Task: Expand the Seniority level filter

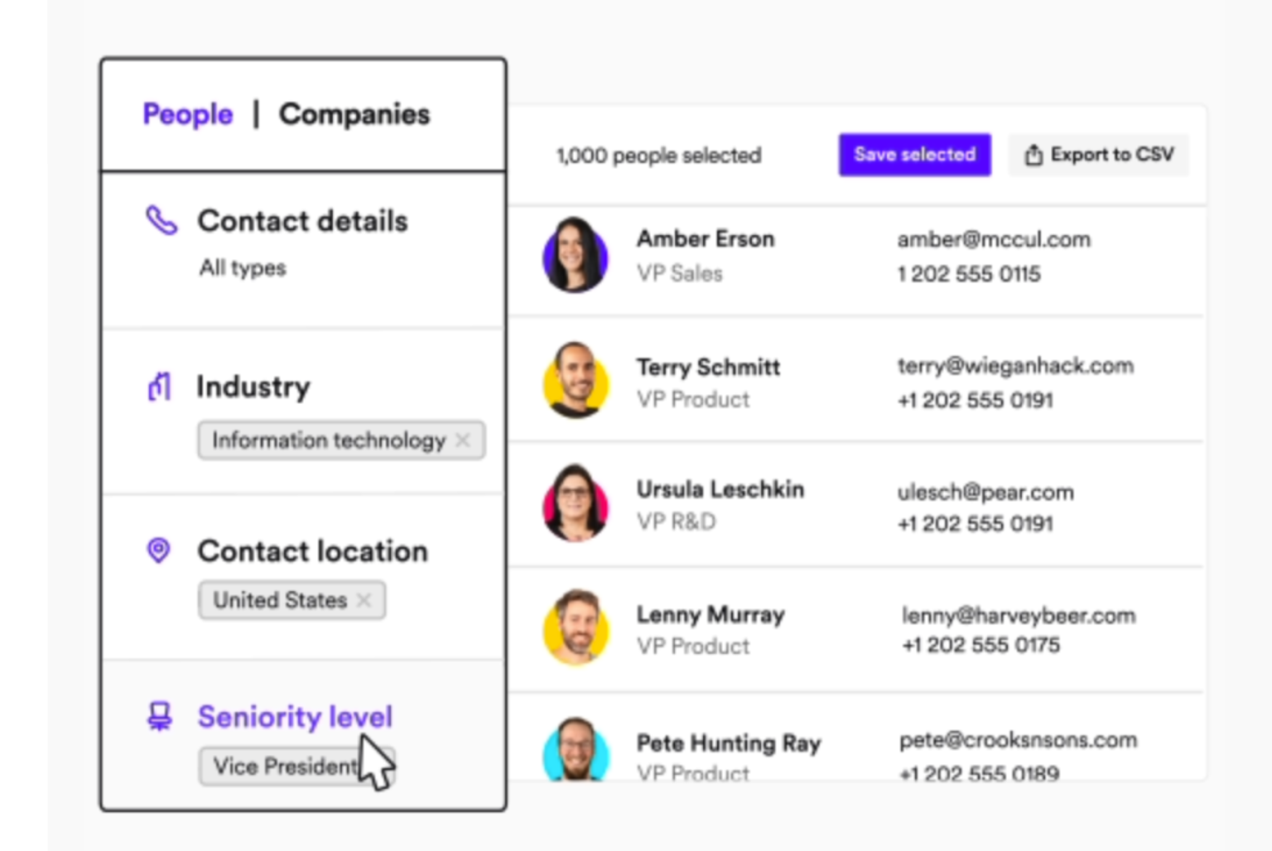Action: pyautogui.click(x=295, y=717)
